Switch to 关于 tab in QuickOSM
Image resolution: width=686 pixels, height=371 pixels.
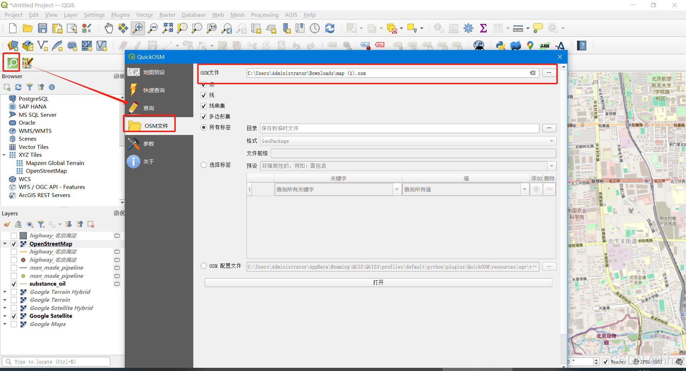[x=159, y=162]
